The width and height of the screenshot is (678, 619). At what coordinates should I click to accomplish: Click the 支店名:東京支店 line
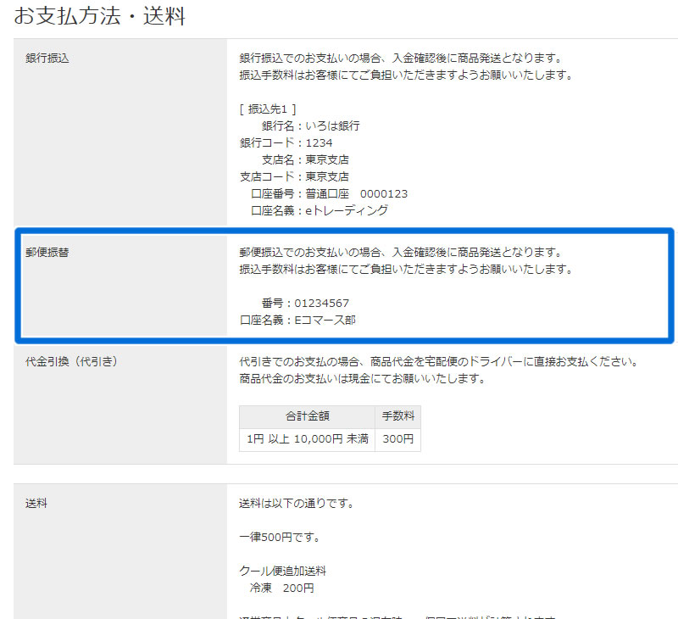305,159
